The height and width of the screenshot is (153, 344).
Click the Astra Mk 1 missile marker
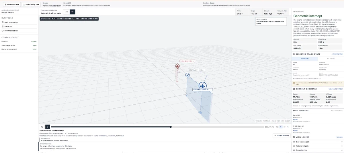click(x=187, y=75)
